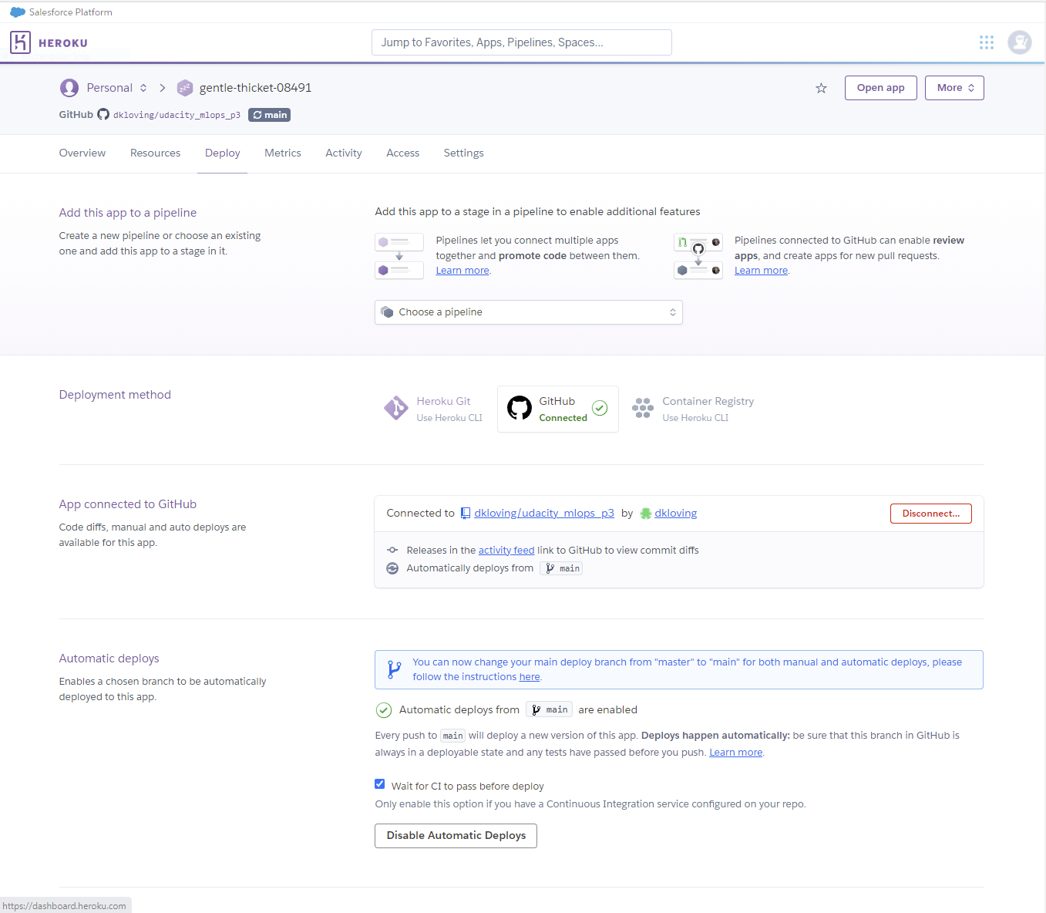
Task: Click the commit icon beside Releases text
Action: tap(392, 550)
